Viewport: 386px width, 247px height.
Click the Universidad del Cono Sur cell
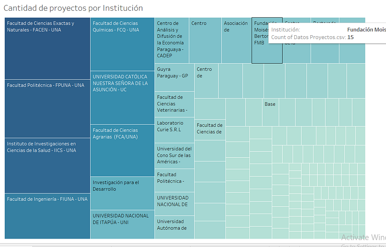pyautogui.click(x=174, y=156)
